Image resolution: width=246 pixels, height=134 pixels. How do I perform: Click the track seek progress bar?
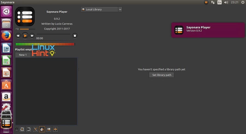(53, 34)
